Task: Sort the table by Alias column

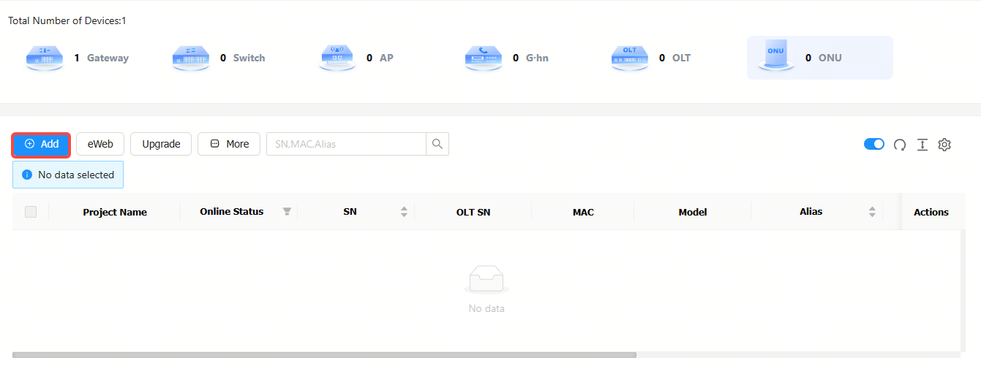Action: pyautogui.click(x=872, y=212)
